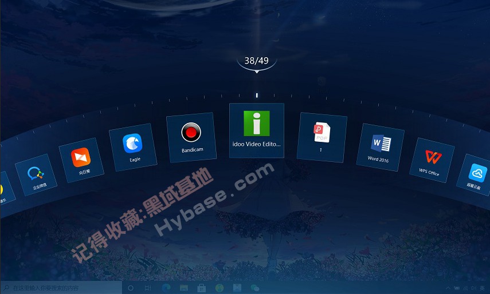Viewport: 490px width, 294px height.
Task: Select the 向日葵 orange app tile
Action: click(x=81, y=160)
